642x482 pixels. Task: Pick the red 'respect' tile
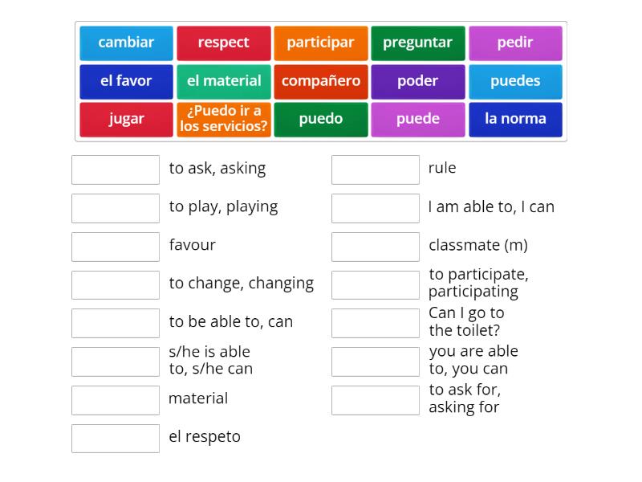click(x=224, y=43)
